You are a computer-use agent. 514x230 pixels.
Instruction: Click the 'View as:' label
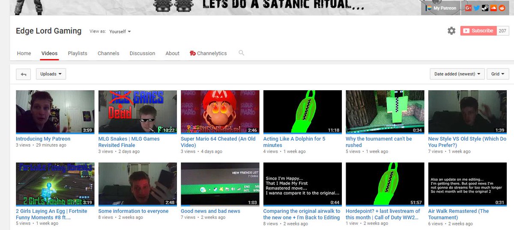tap(98, 32)
